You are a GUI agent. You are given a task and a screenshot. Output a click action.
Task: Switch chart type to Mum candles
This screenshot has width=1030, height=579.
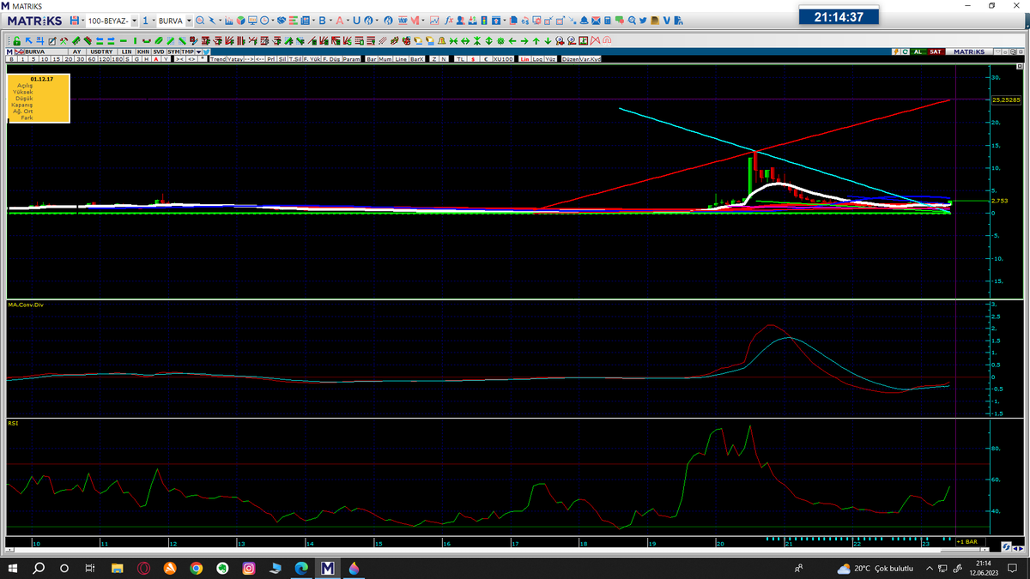click(x=385, y=59)
